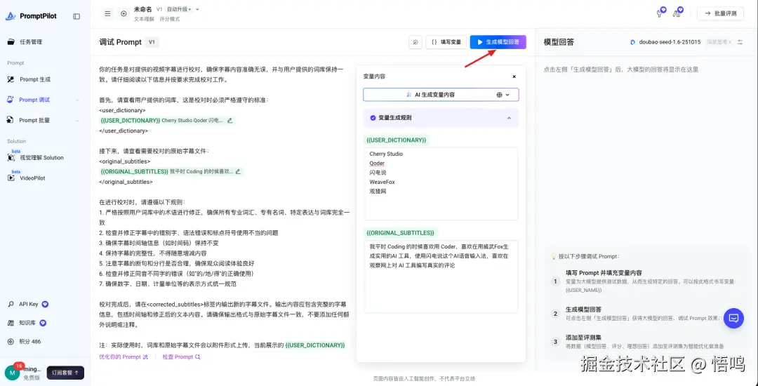The height and width of the screenshot is (386, 758).
Task: Click the VideoPilot play icon
Action: coord(11,178)
